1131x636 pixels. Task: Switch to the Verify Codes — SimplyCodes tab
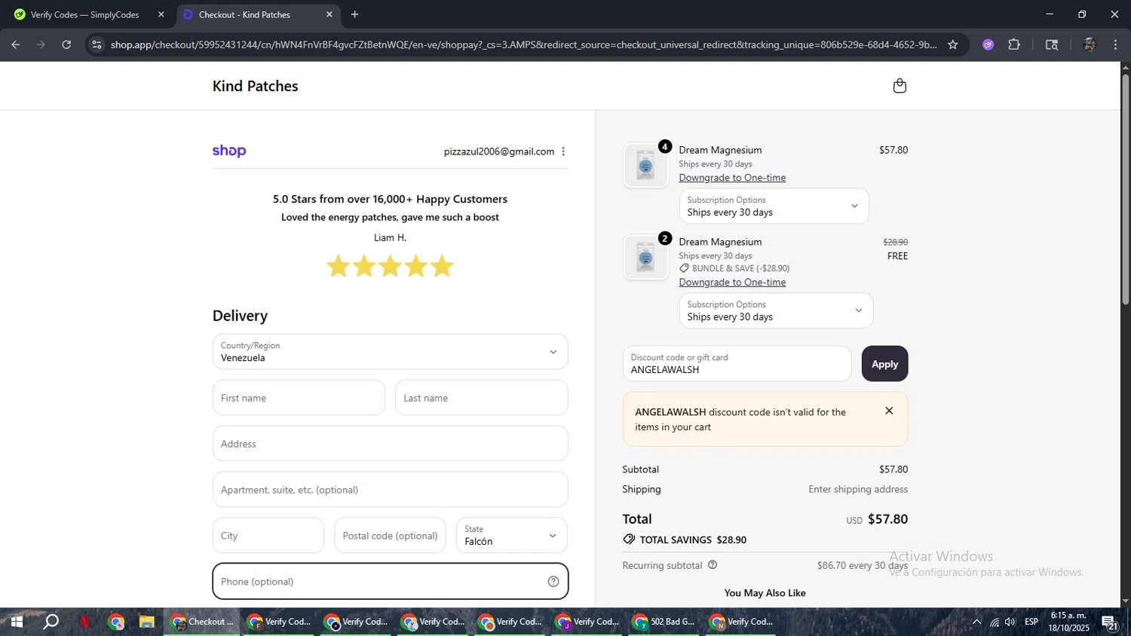pos(88,14)
